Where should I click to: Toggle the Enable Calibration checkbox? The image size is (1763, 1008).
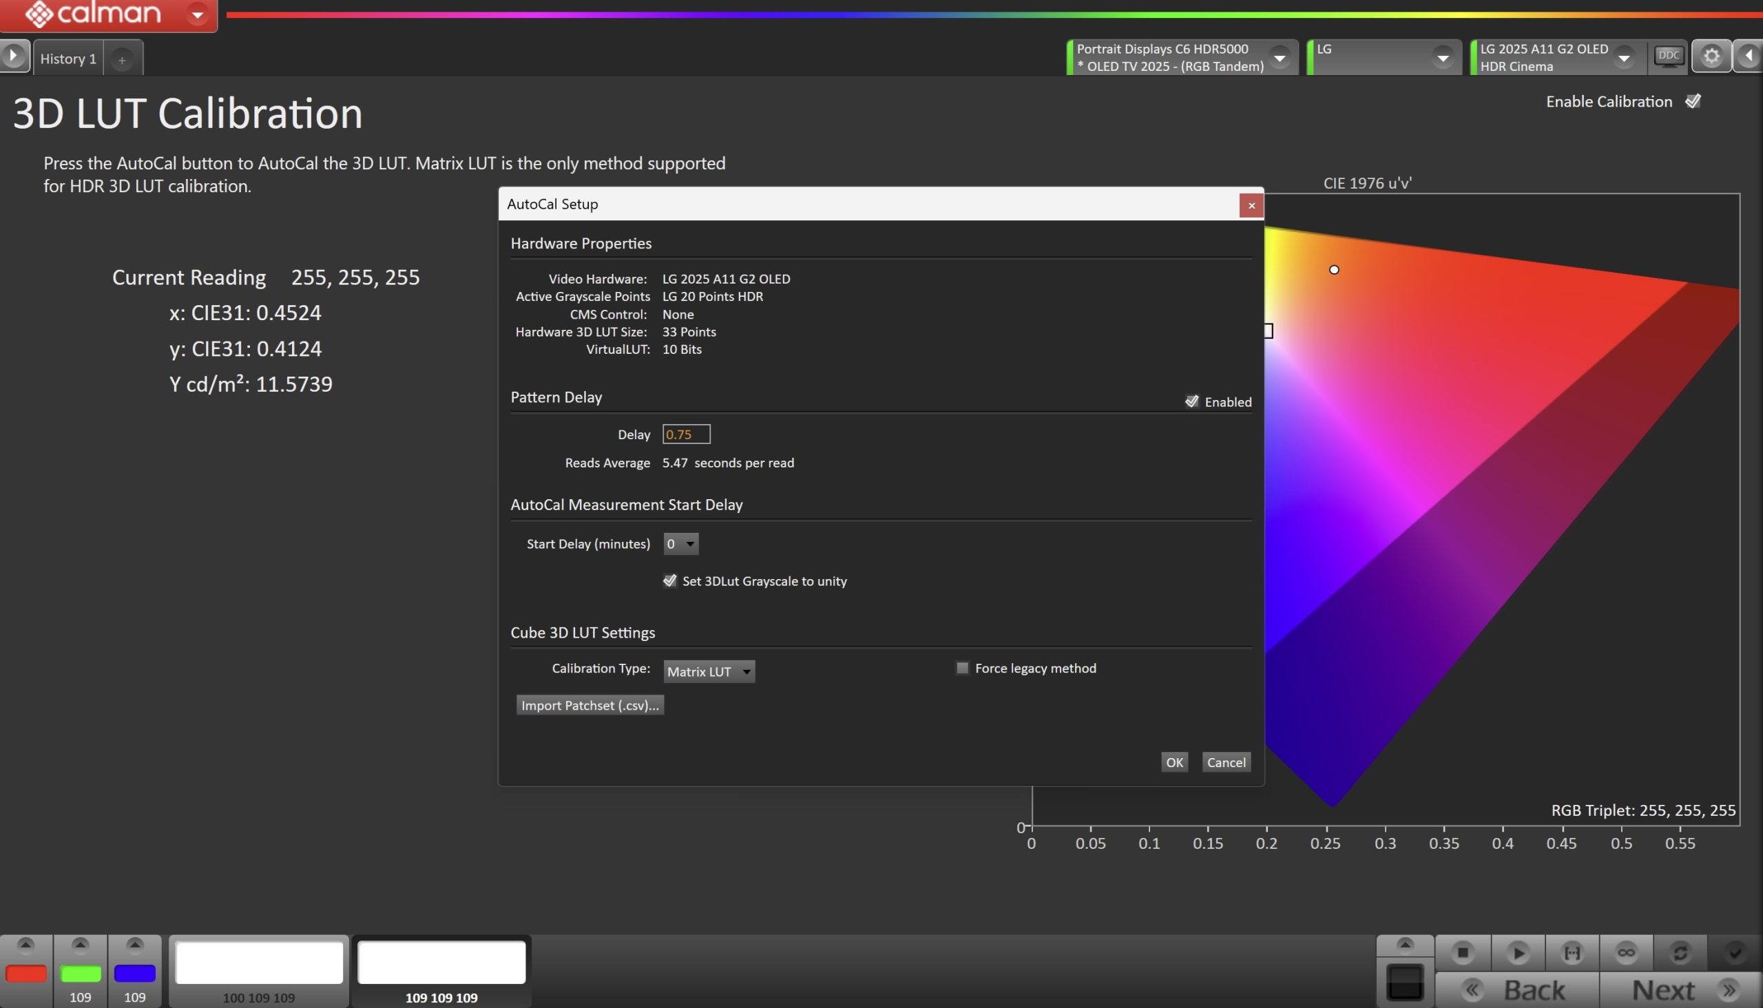[x=1692, y=101]
